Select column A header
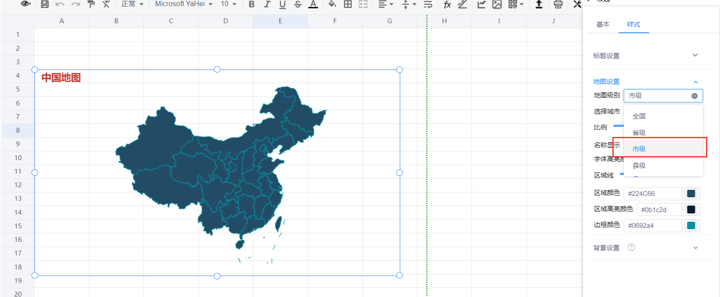 [62, 21]
